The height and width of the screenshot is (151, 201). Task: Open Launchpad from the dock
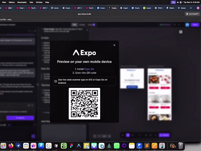point(3,146)
